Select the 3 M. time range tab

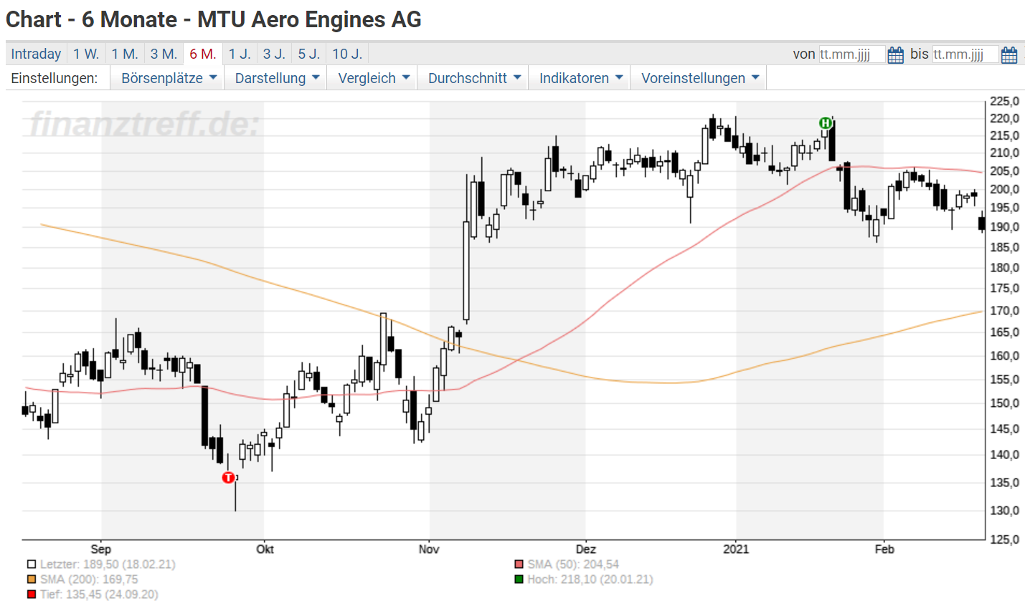click(x=164, y=54)
